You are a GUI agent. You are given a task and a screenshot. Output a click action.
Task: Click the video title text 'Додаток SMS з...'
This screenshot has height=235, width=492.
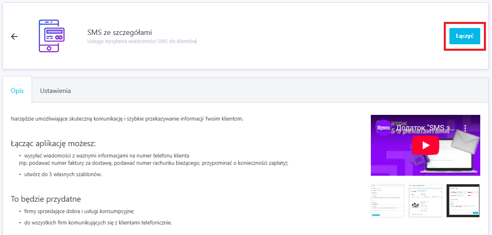[x=425, y=128]
